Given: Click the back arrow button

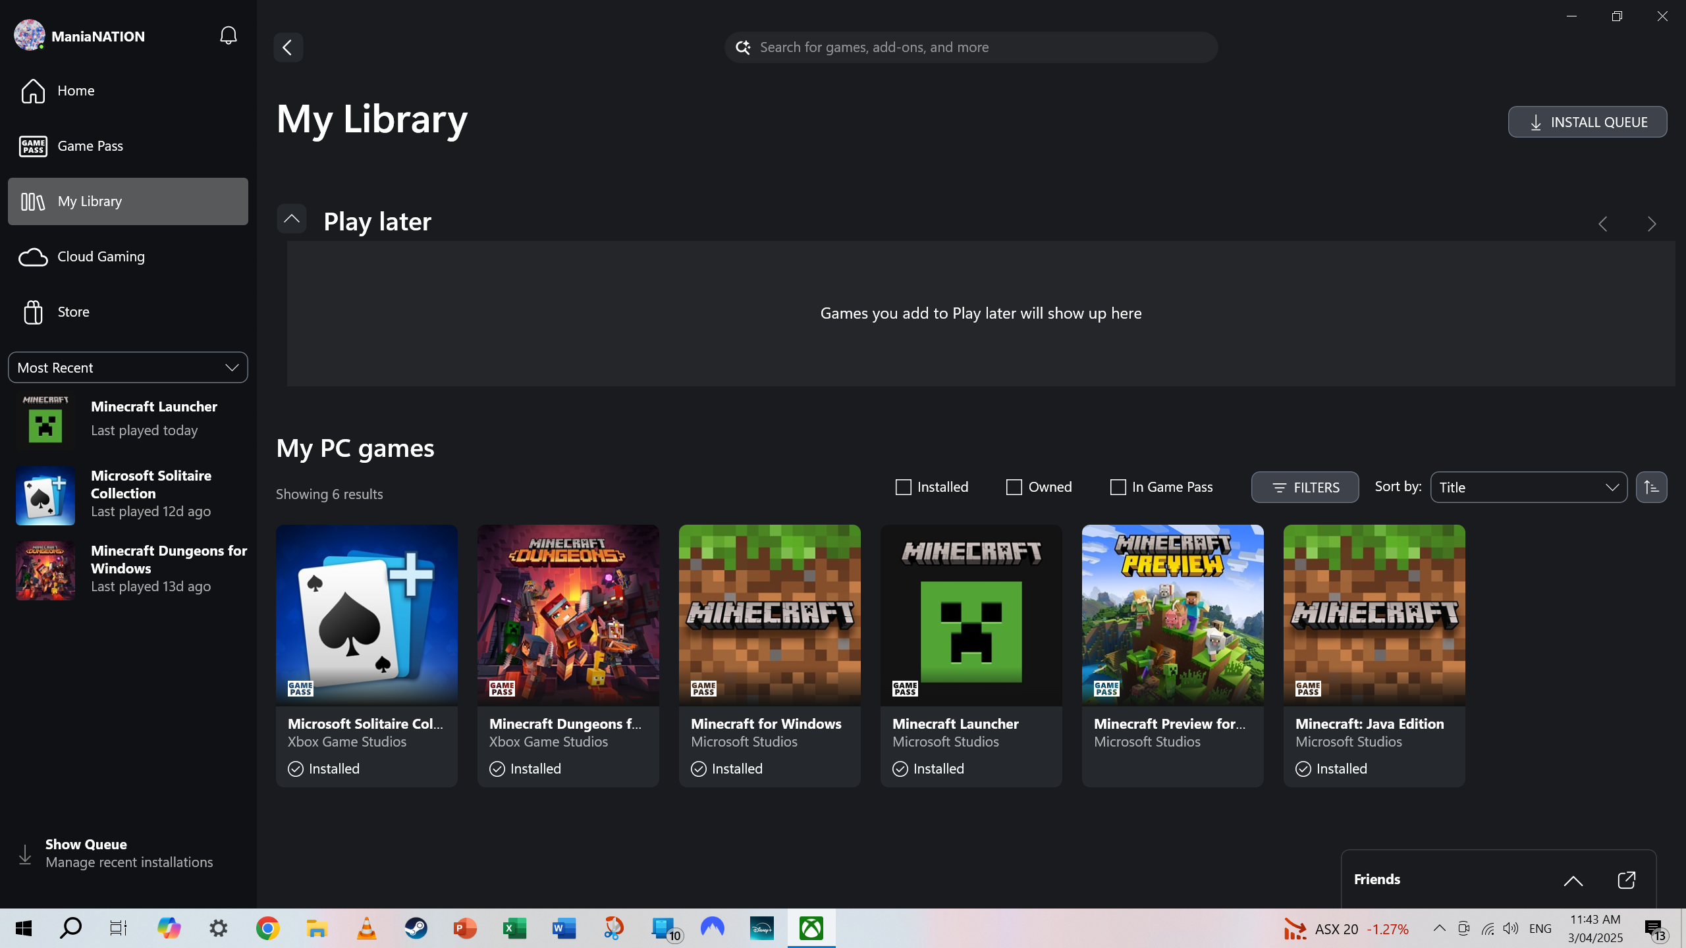Looking at the screenshot, I should tap(288, 47).
